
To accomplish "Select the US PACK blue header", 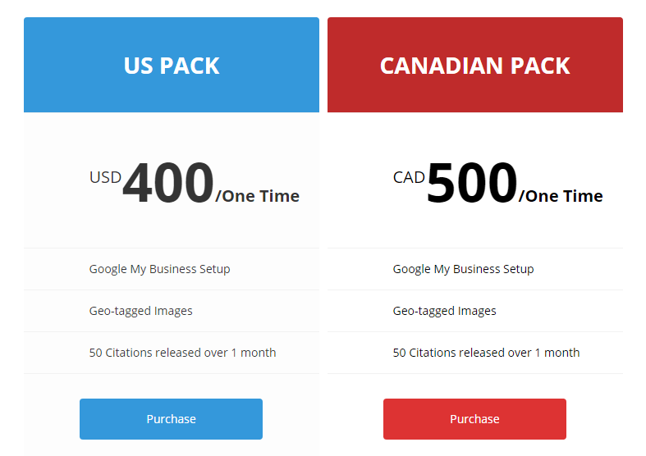I will 172,65.
